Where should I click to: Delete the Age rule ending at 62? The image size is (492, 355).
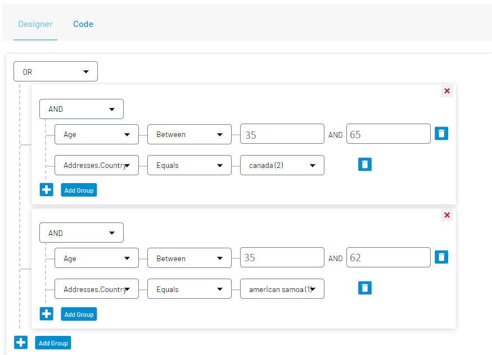click(441, 257)
